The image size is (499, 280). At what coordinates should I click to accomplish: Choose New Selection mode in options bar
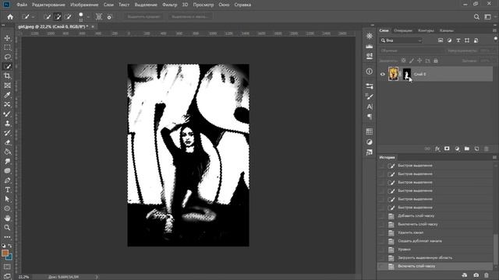point(47,17)
